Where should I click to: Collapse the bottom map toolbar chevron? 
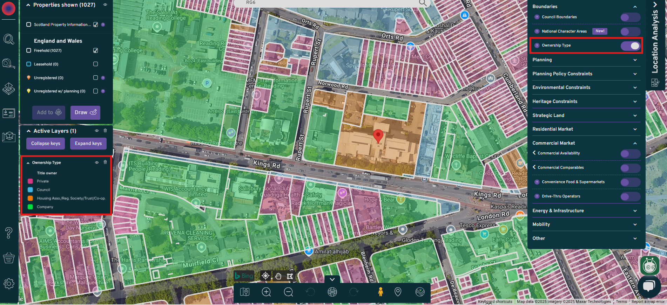click(332, 279)
